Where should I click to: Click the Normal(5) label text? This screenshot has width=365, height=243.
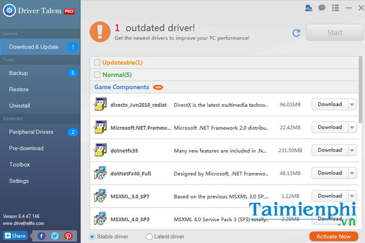[x=117, y=75]
